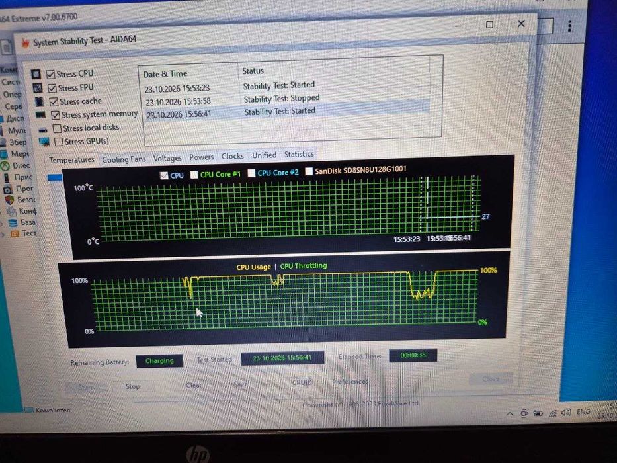Click the Clear button
617x463 pixels.
click(x=193, y=385)
